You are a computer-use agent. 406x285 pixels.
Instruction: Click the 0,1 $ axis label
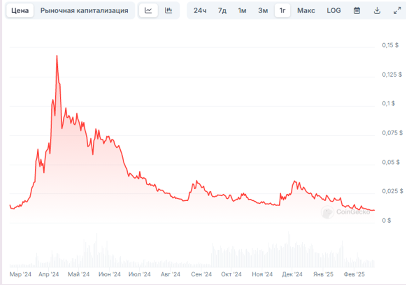388,103
